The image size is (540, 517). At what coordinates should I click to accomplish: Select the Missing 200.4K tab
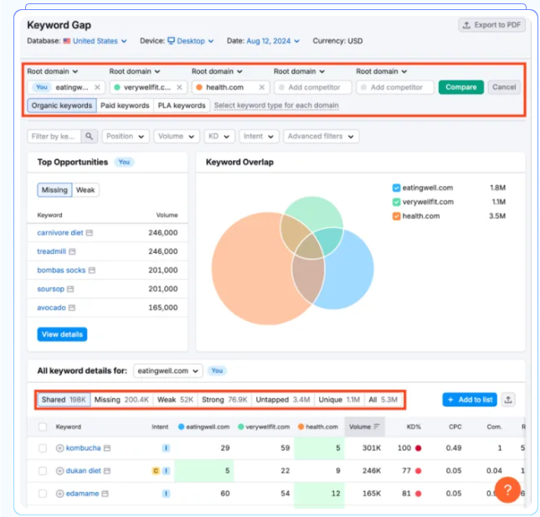(x=121, y=400)
